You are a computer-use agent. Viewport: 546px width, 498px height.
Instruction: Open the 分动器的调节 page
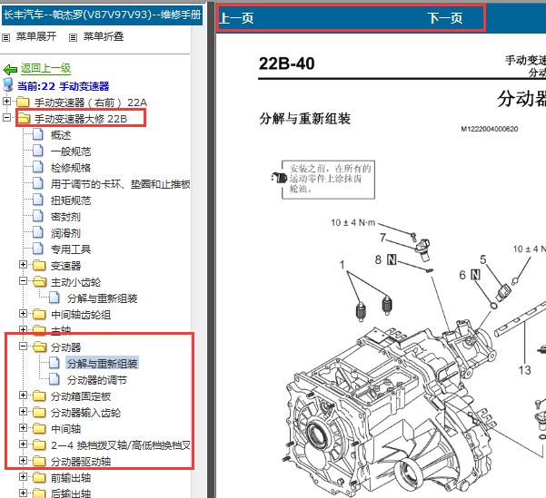97,380
